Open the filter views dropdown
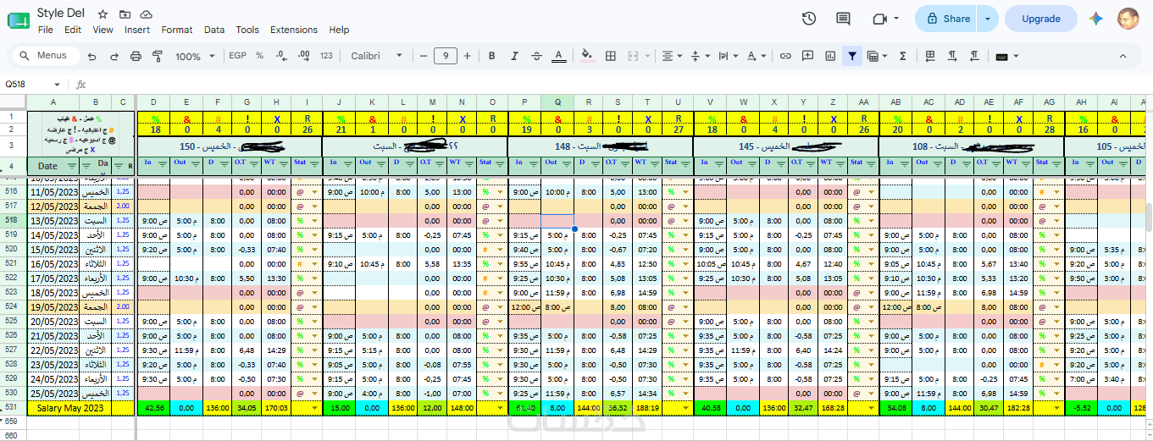Viewport: 1153px width, 441px height. [x=877, y=56]
